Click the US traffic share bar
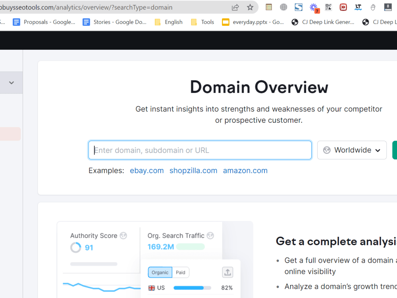This screenshot has height=298, width=397. [x=192, y=288]
